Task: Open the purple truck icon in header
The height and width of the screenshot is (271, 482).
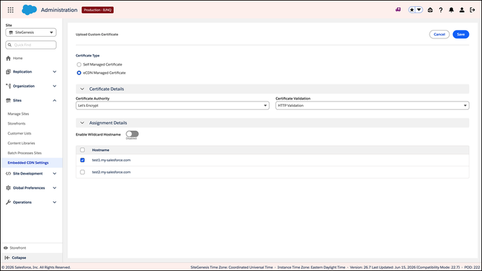Action: (x=398, y=10)
